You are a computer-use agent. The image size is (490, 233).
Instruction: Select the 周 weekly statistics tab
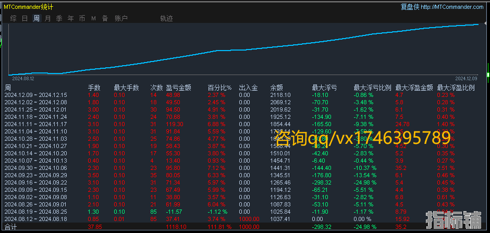click(36, 18)
